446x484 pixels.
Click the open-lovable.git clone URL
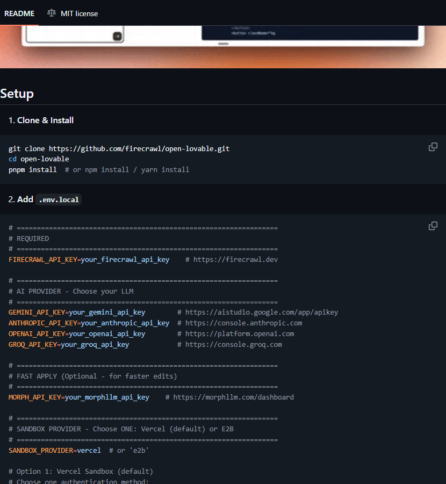(x=139, y=148)
